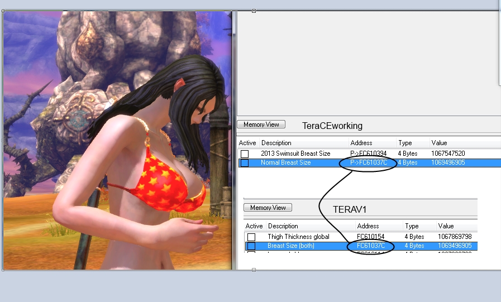Image resolution: width=501 pixels, height=302 pixels.
Task: Click the value 1067869798 for Thigh Thickness
Action: pyautogui.click(x=455, y=237)
